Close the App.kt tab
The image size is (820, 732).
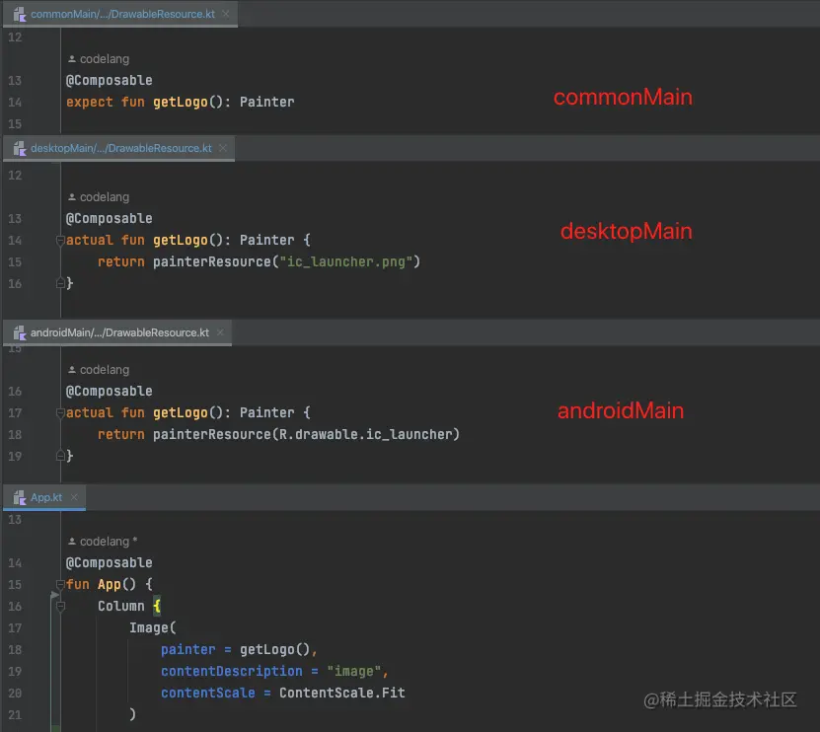click(74, 497)
